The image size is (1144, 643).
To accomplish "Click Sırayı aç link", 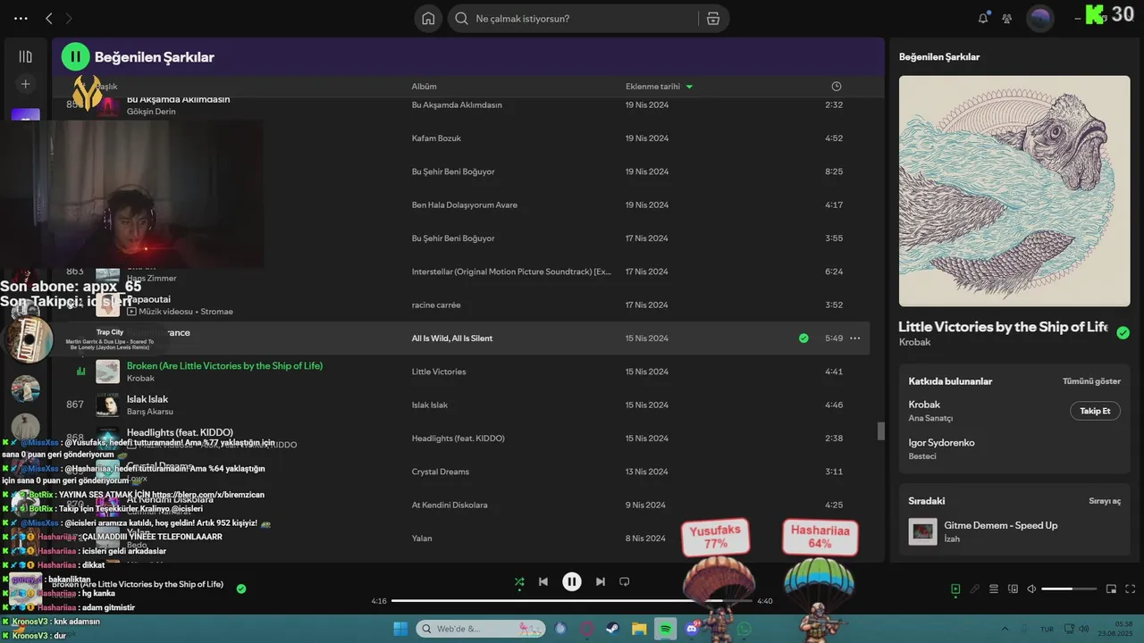I will point(1105,501).
